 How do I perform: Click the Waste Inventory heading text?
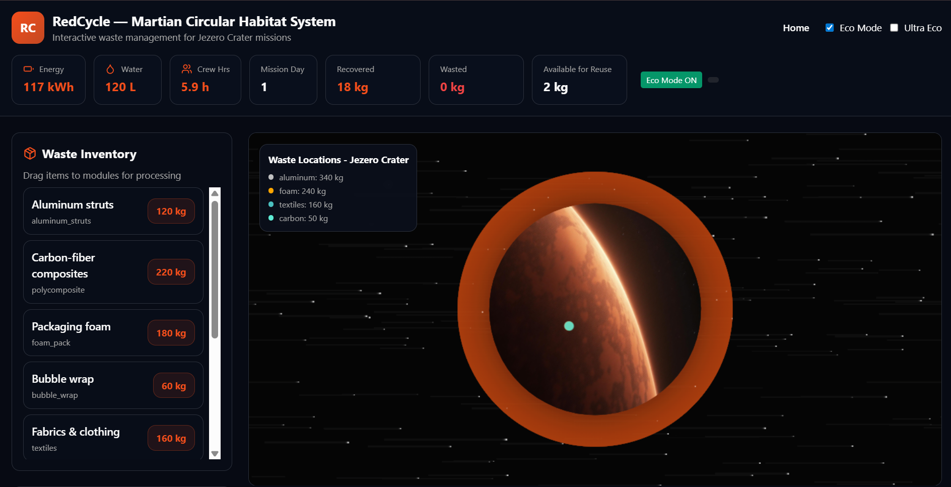click(x=89, y=154)
